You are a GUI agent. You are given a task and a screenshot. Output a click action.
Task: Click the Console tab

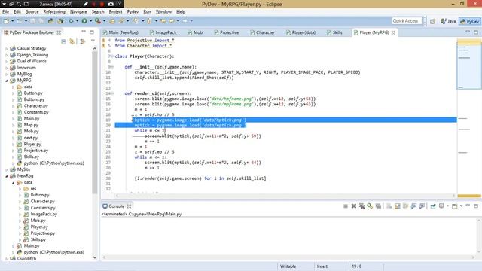(116, 206)
